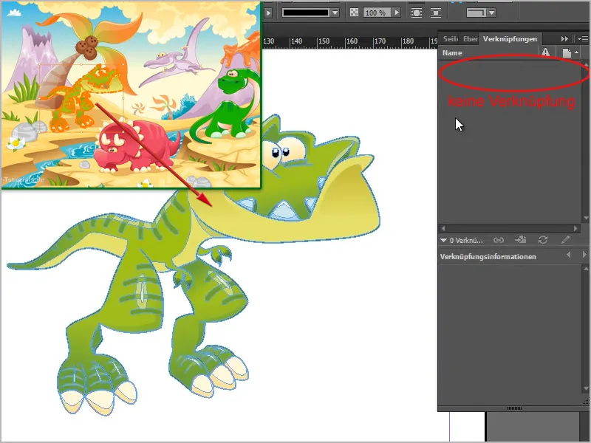Screen dimensions: 591x443
Task: Open the black stroke style dropdown
Action: pos(335,13)
